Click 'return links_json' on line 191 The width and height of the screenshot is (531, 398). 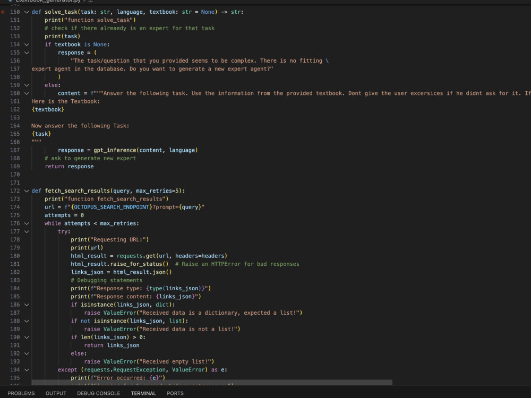coord(112,345)
